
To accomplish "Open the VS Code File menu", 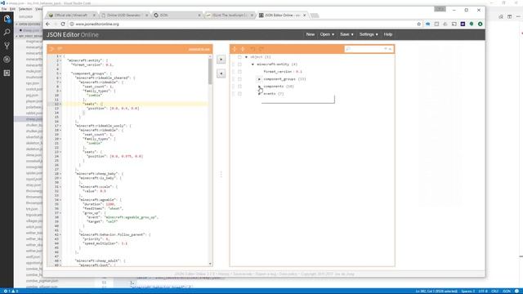I will (x=4, y=9).
